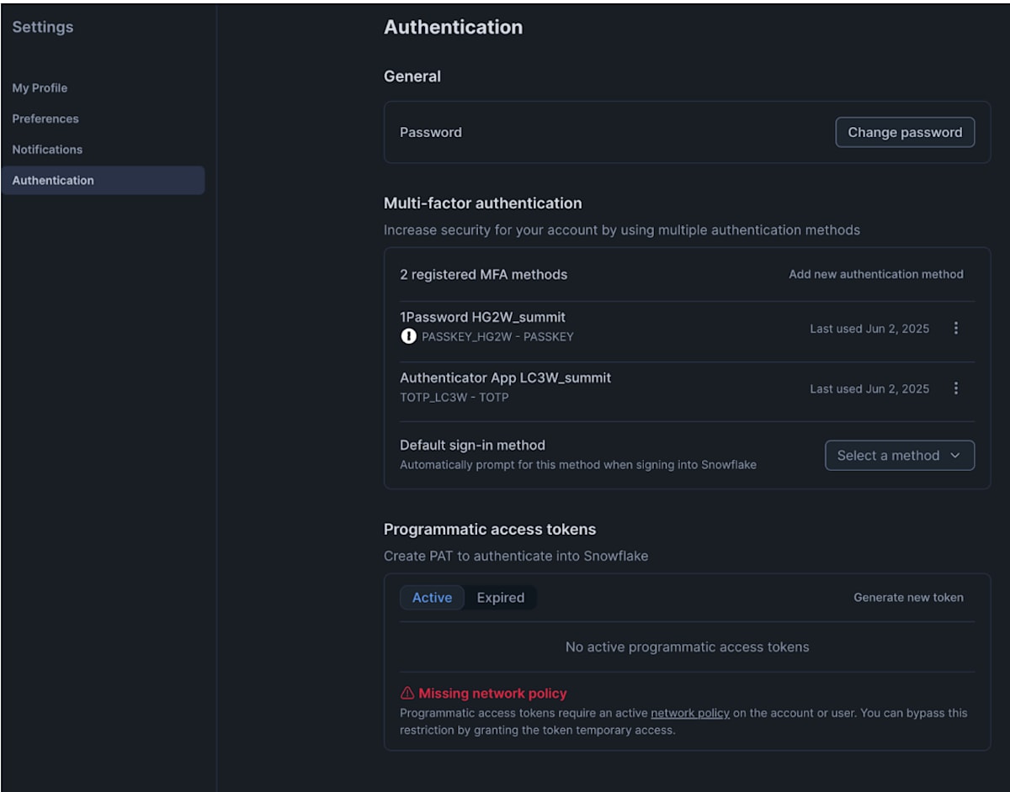Click the passkey warning icon beside PASSKEY_HG2W
Screen dimensions: 1010x792
408,336
